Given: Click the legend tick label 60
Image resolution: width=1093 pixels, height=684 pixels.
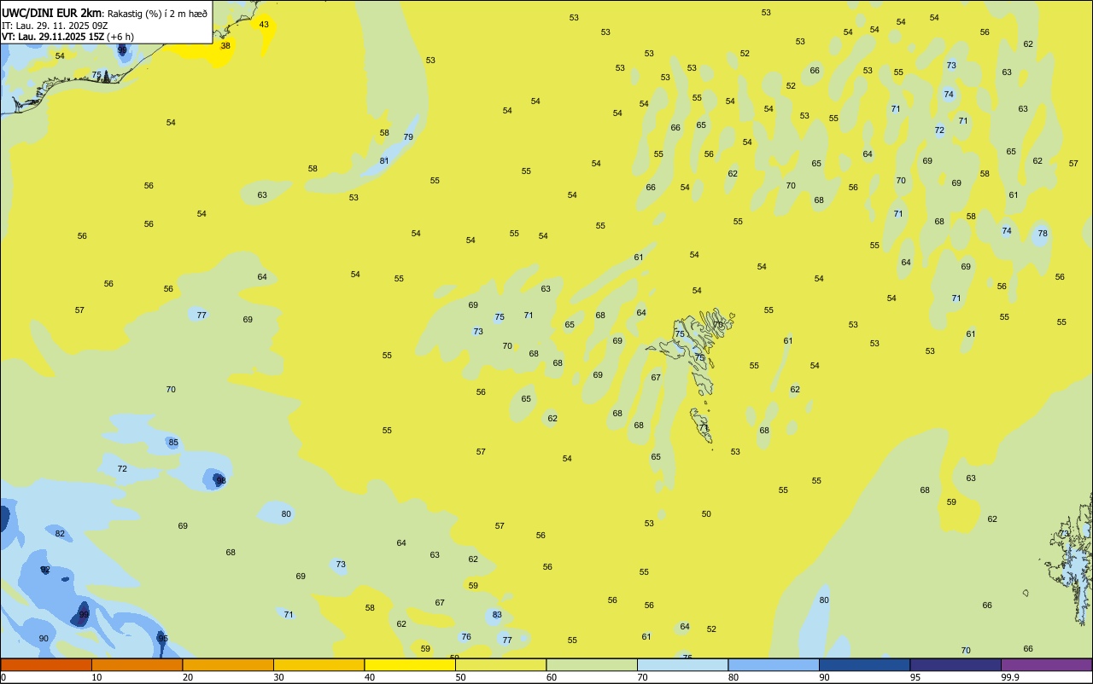Looking at the screenshot, I should (552, 677).
